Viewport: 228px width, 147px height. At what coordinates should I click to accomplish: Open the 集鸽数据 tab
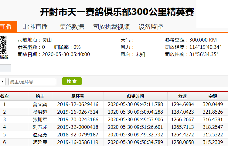[72, 27]
